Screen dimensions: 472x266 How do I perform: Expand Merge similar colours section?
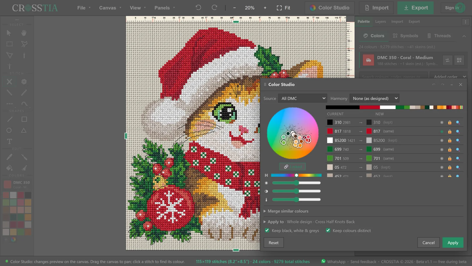[x=286, y=211]
